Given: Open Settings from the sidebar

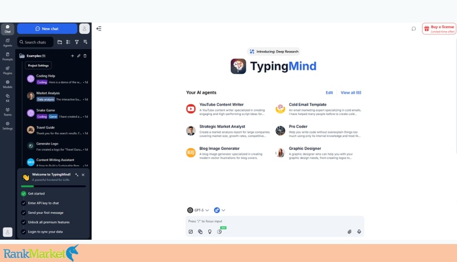Looking at the screenshot, I should 8,126.
